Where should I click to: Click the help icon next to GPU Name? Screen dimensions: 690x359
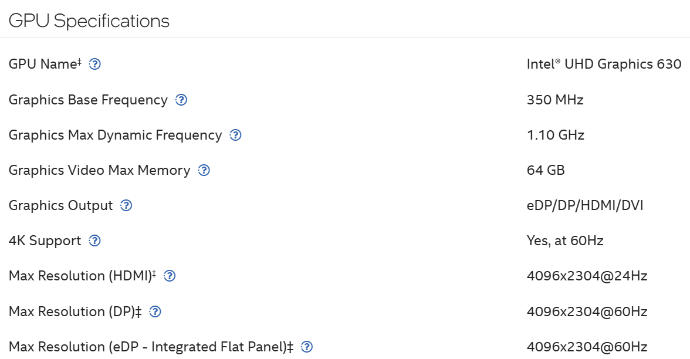[x=94, y=65]
